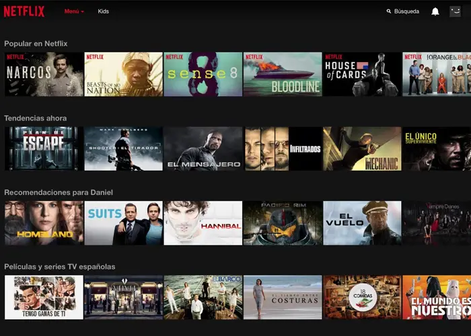Select Shooter: El Tirador thumbnail

[123, 149]
